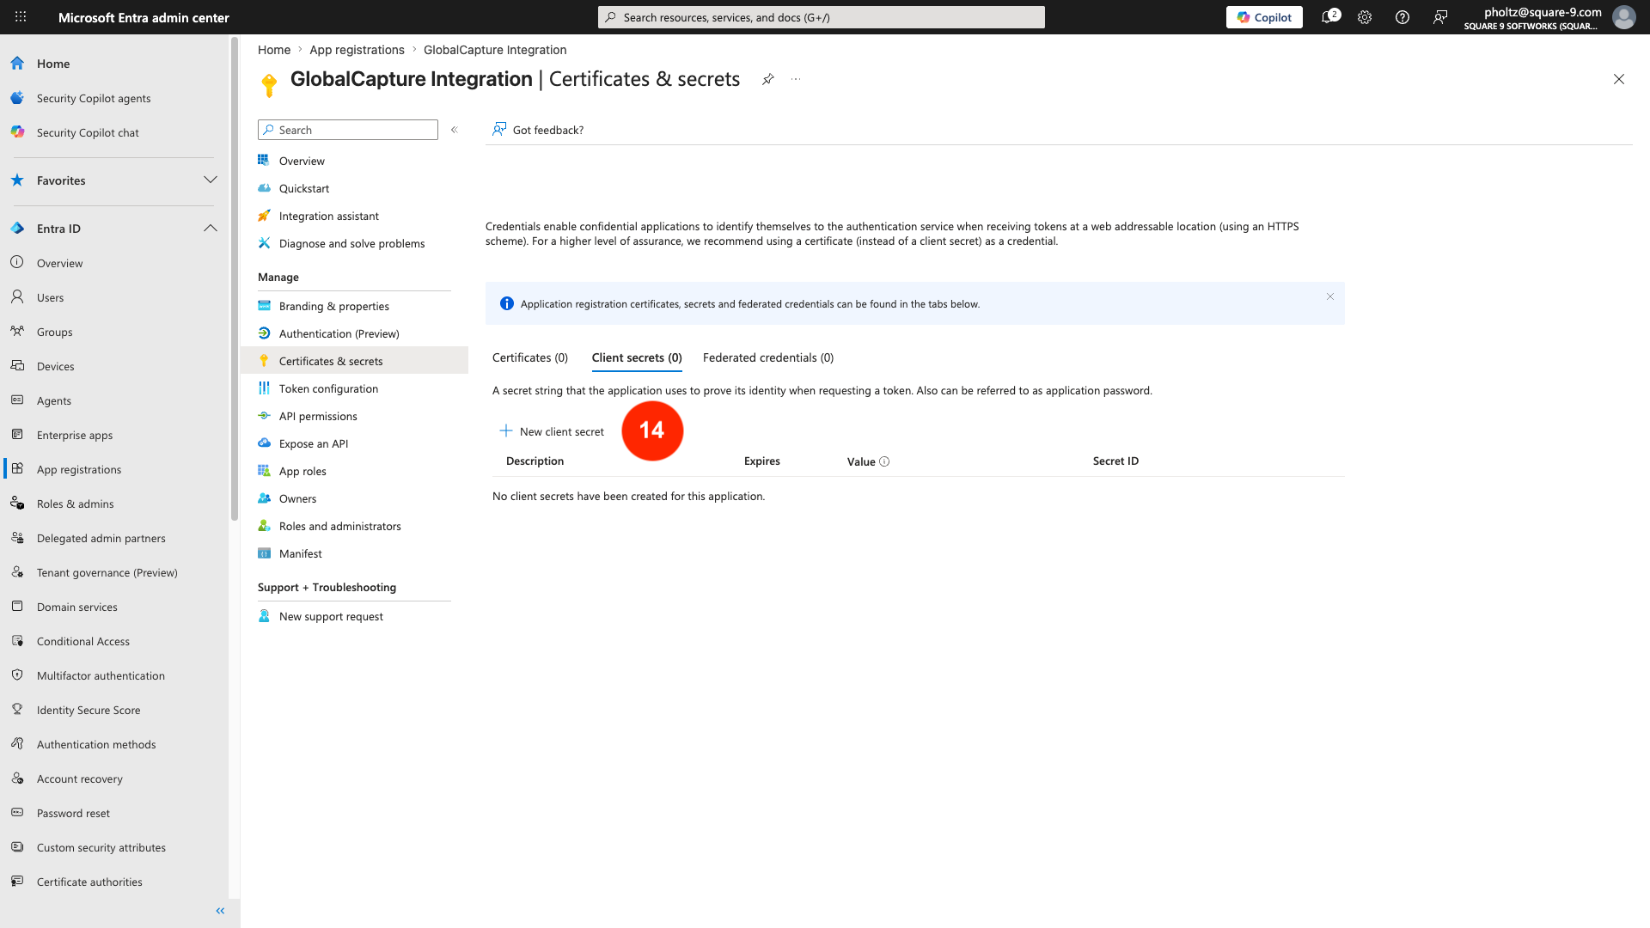Screen dimensions: 1650x928
Task: Collapse the resource menu with double chevron
Action: (x=455, y=130)
